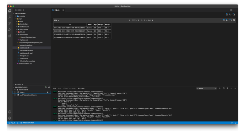Open the '1: dotnet' terminal dropdown
Image resolution: width=245 pixels, height=133 pixels.
pyautogui.click(x=206, y=88)
